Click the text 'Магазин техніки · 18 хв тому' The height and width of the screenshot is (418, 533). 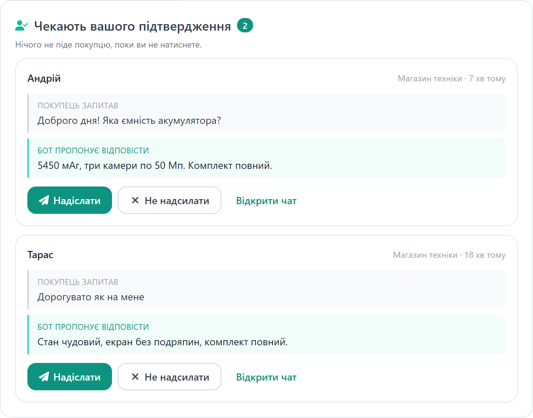(449, 255)
